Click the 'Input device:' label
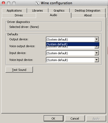The width and height of the screenshot is (108, 123). point(18,53)
